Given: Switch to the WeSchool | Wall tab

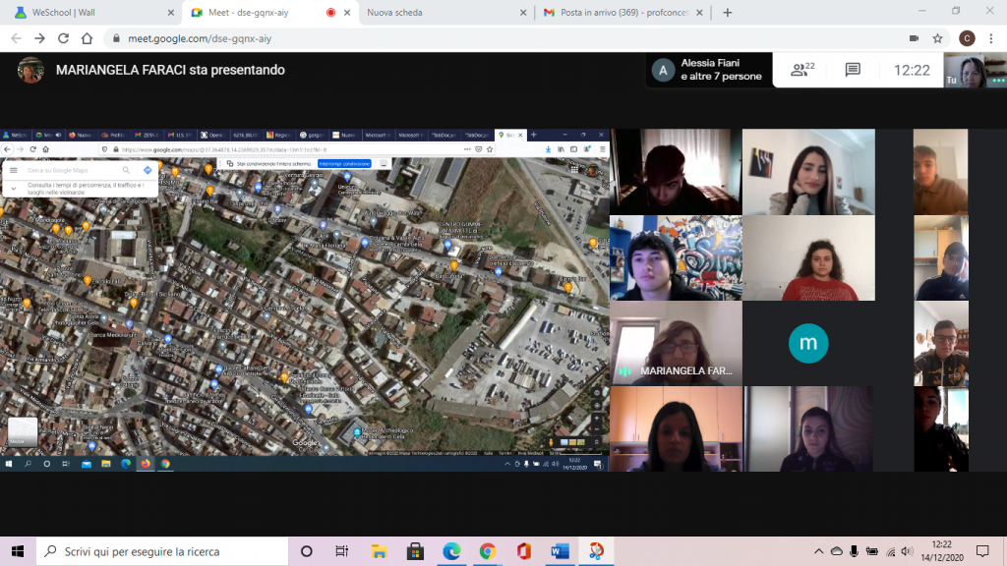Looking at the screenshot, I should pyautogui.click(x=89, y=12).
